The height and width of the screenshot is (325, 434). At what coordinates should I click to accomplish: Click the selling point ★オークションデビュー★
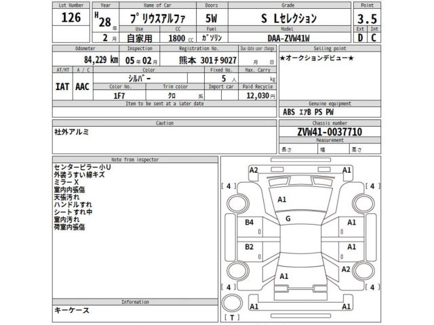point(317,58)
